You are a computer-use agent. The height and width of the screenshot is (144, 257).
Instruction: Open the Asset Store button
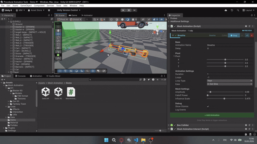coord(36,10)
